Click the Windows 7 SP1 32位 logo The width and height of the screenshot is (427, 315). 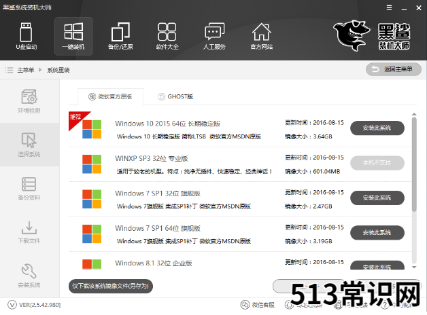pos(92,199)
